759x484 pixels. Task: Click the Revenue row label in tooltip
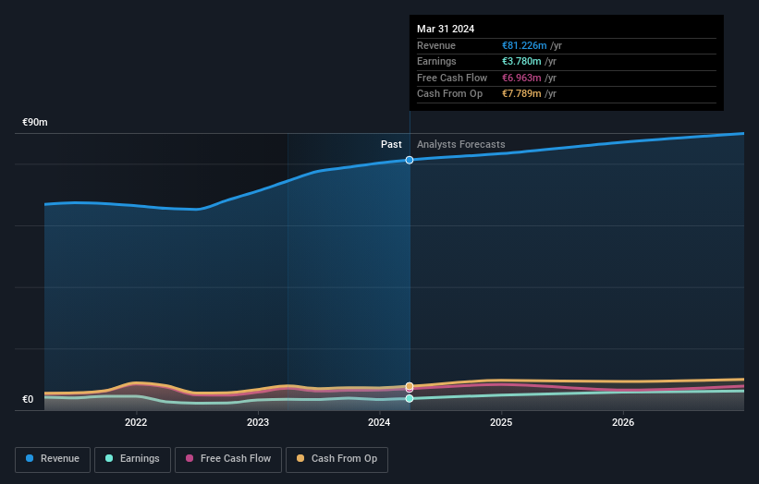click(436, 45)
